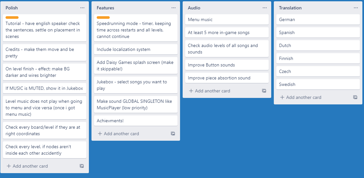This screenshot has height=178, width=364.
Task: Add another card to the Translation list
Action: (x=301, y=97)
